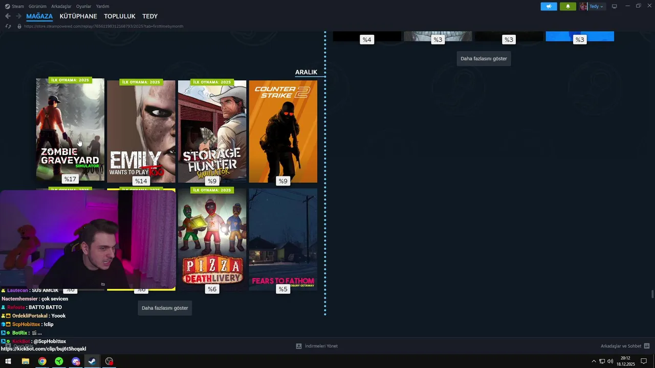Click Daha fazlasını göster in right column
The image size is (655, 368).
point(484,58)
